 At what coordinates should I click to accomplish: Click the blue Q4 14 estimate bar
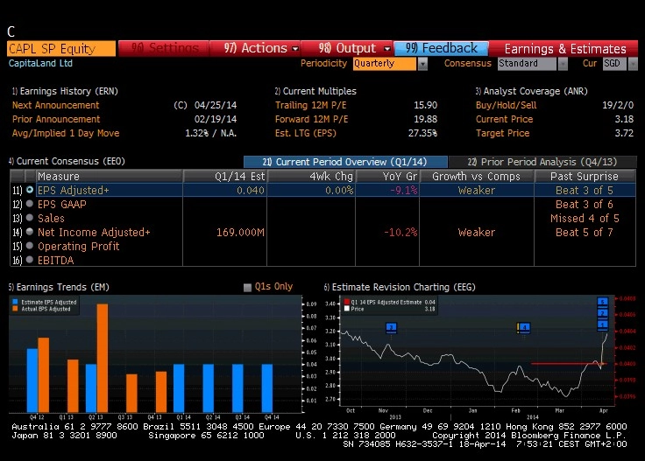(267, 388)
